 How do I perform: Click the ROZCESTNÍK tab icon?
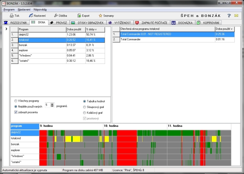[x=6, y=23]
